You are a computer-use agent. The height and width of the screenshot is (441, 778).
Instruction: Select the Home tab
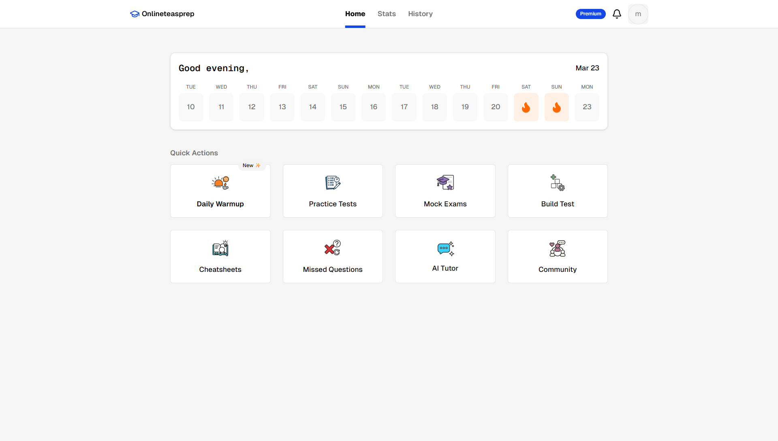click(x=355, y=14)
